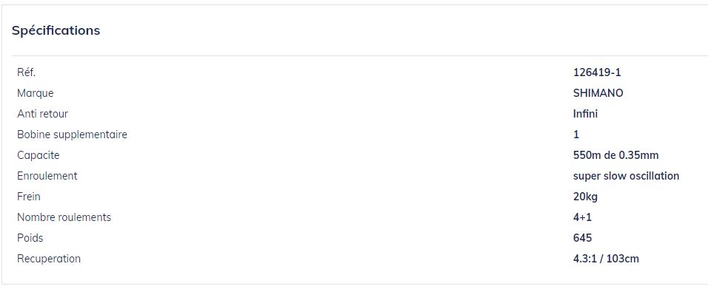Click the Spécifications heading
This screenshot has width=708, height=289.
click(56, 31)
